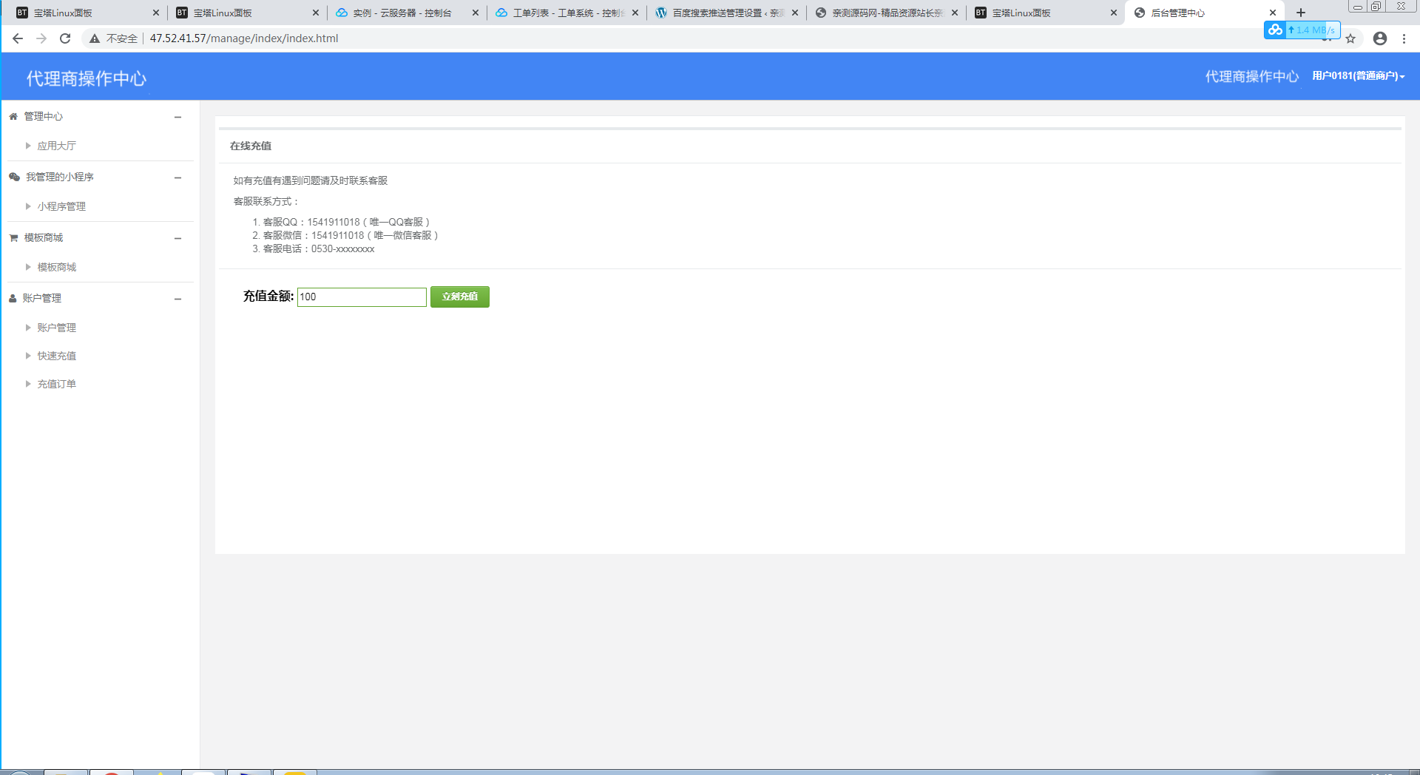Open Chrome three-dot menu

click(x=1404, y=38)
